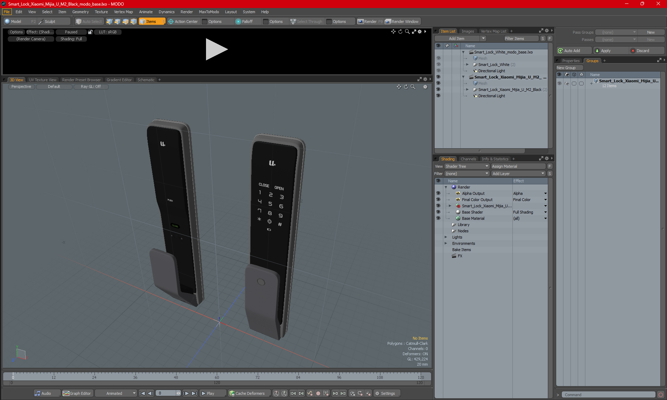Image resolution: width=667 pixels, height=400 pixels.
Task: Toggle visibility of Alpha Output
Action: (438, 193)
